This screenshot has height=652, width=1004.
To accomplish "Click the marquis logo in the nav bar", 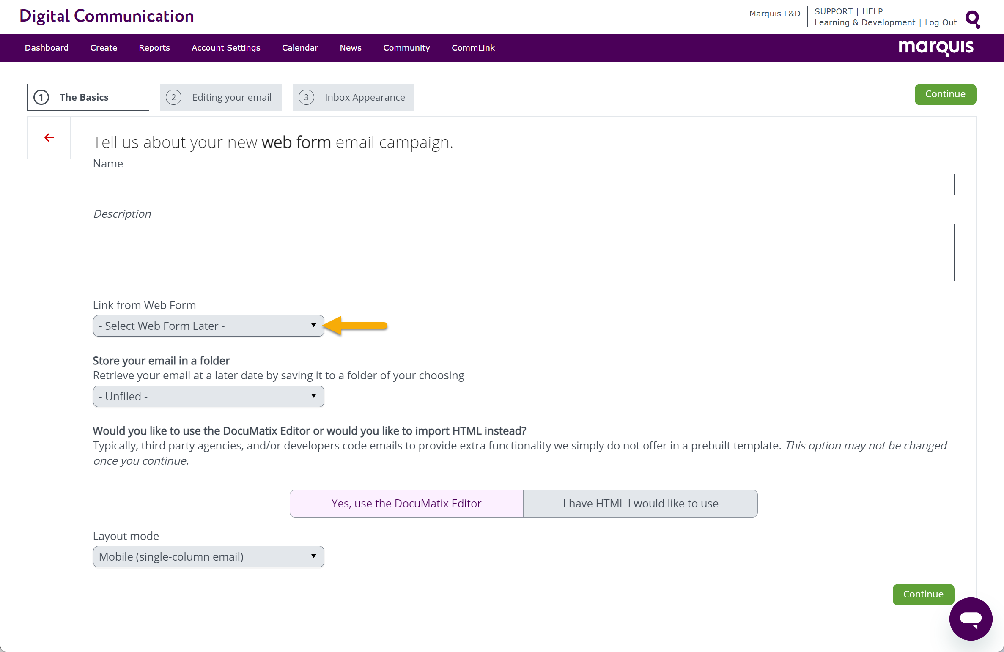I will point(936,48).
